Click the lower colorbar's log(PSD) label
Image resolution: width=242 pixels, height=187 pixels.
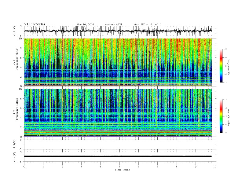229,117
